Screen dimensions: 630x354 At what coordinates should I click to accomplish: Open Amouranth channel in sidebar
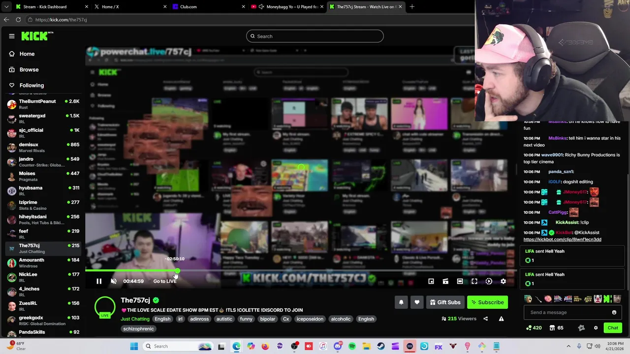43,263
